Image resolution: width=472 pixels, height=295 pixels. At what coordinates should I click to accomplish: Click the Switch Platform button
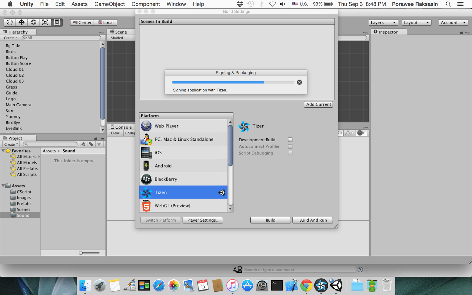tap(161, 220)
